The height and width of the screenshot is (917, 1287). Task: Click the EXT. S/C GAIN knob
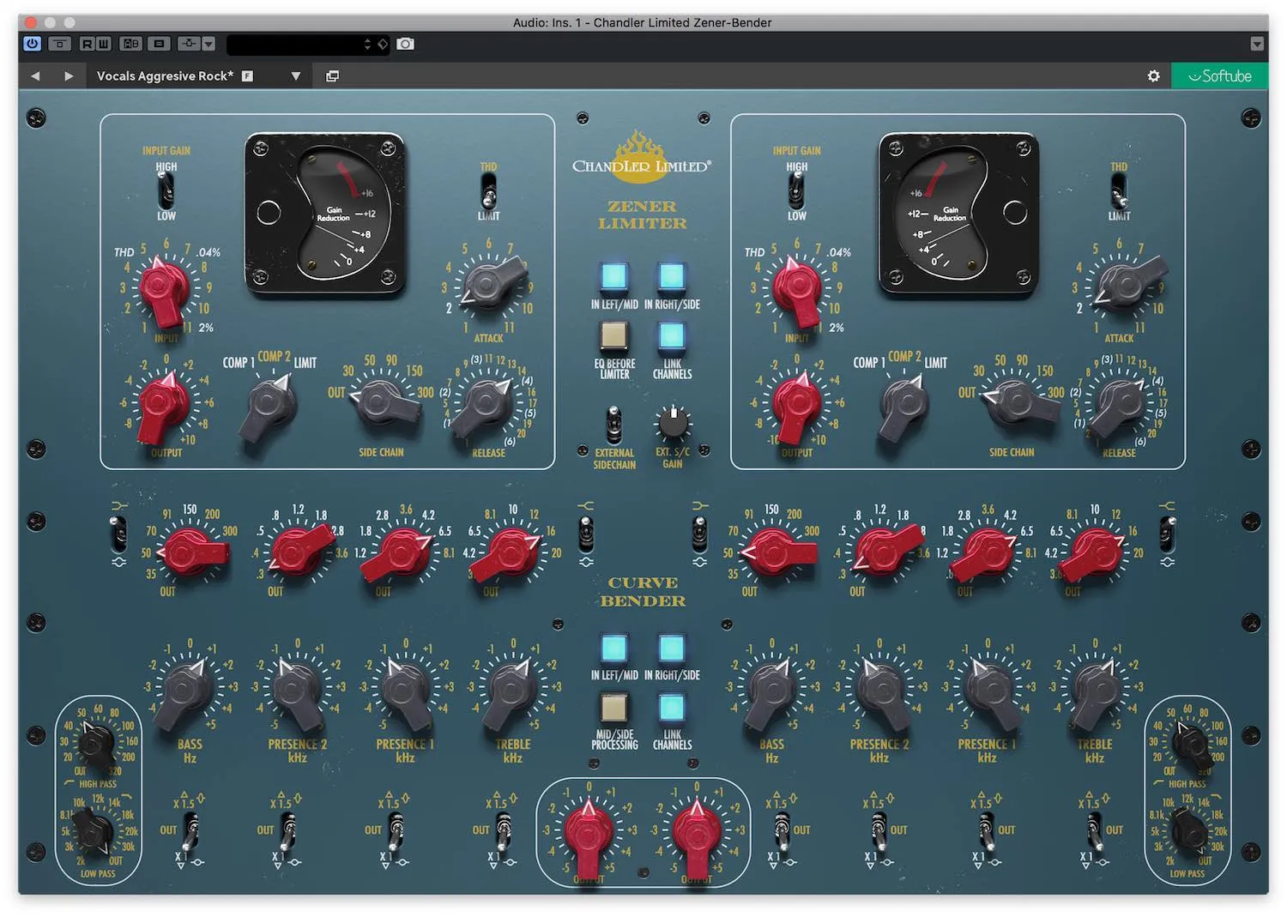[673, 423]
